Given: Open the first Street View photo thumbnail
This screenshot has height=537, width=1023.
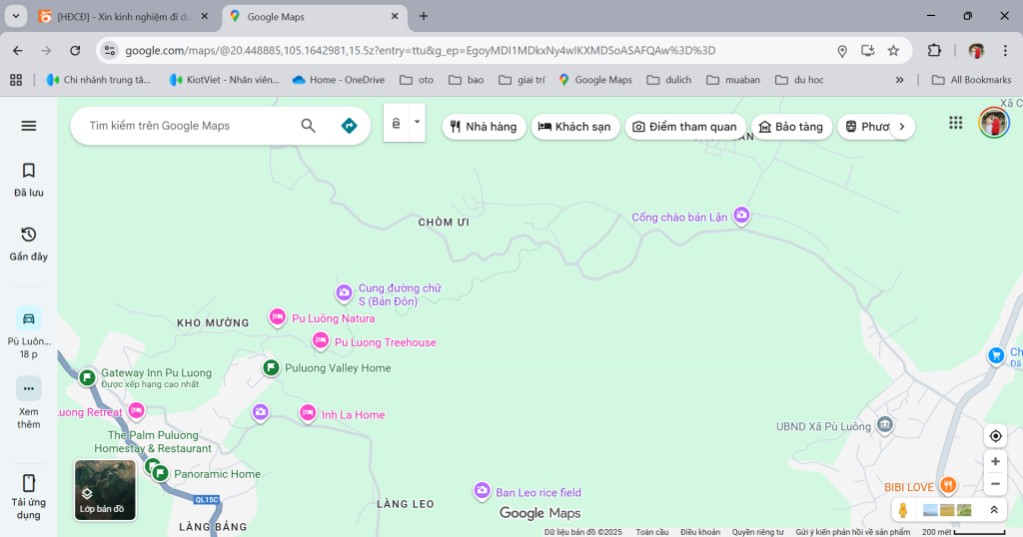Looking at the screenshot, I should point(930,510).
